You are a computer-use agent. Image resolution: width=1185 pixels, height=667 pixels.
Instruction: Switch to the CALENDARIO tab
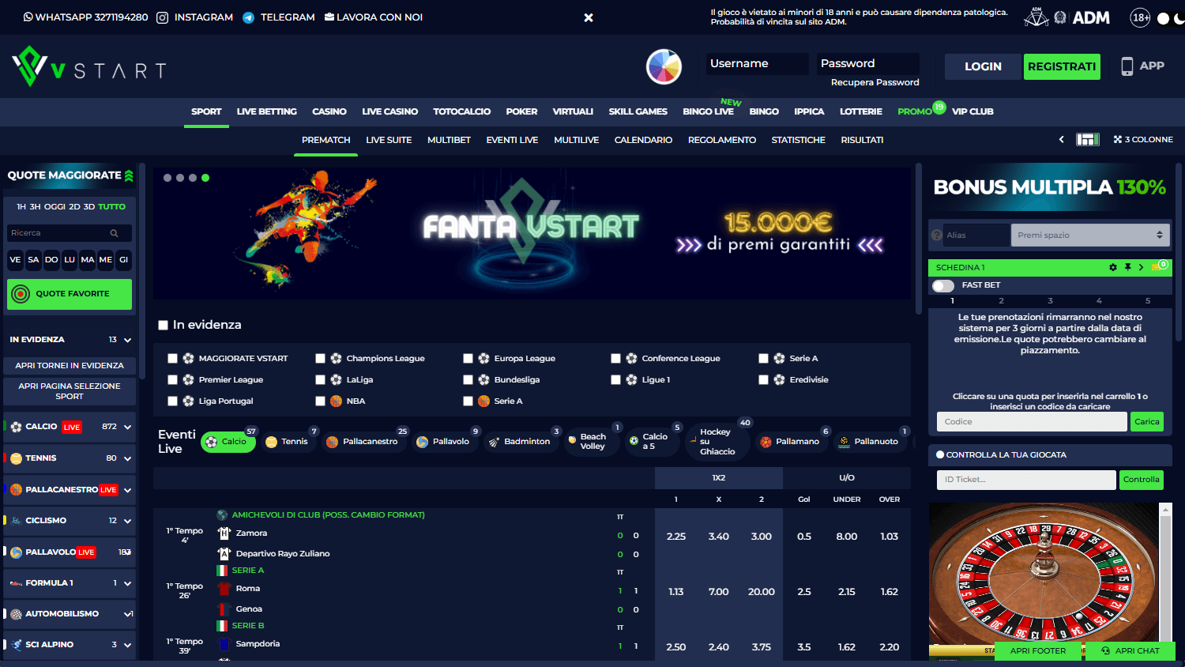click(x=643, y=140)
